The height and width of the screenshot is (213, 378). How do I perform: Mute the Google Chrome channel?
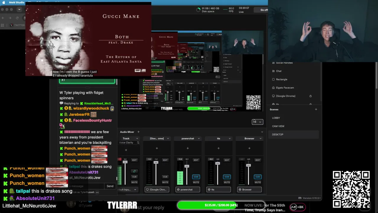(165, 182)
